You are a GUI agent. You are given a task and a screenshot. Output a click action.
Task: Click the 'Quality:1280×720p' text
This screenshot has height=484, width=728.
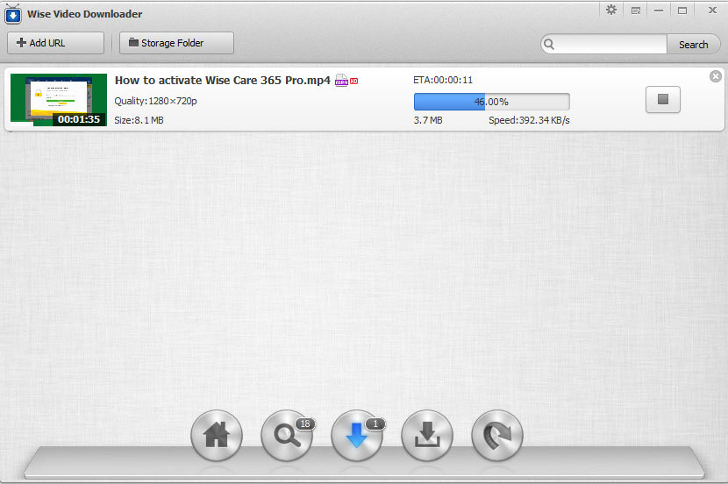coord(155,101)
